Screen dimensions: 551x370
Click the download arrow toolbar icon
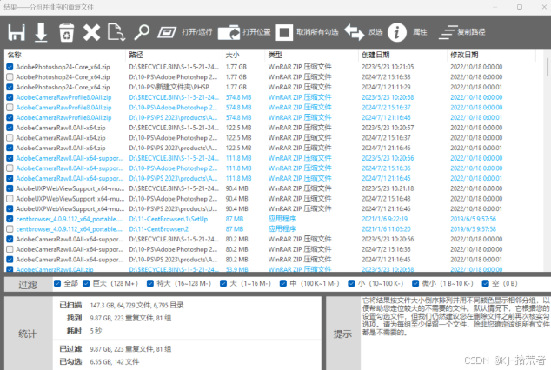41,33
